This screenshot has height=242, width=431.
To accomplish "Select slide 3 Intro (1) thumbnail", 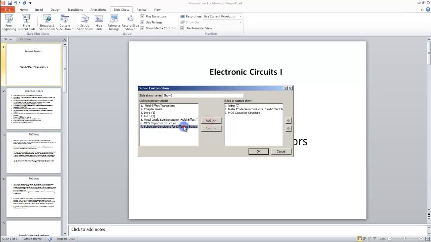I will [x=34, y=153].
